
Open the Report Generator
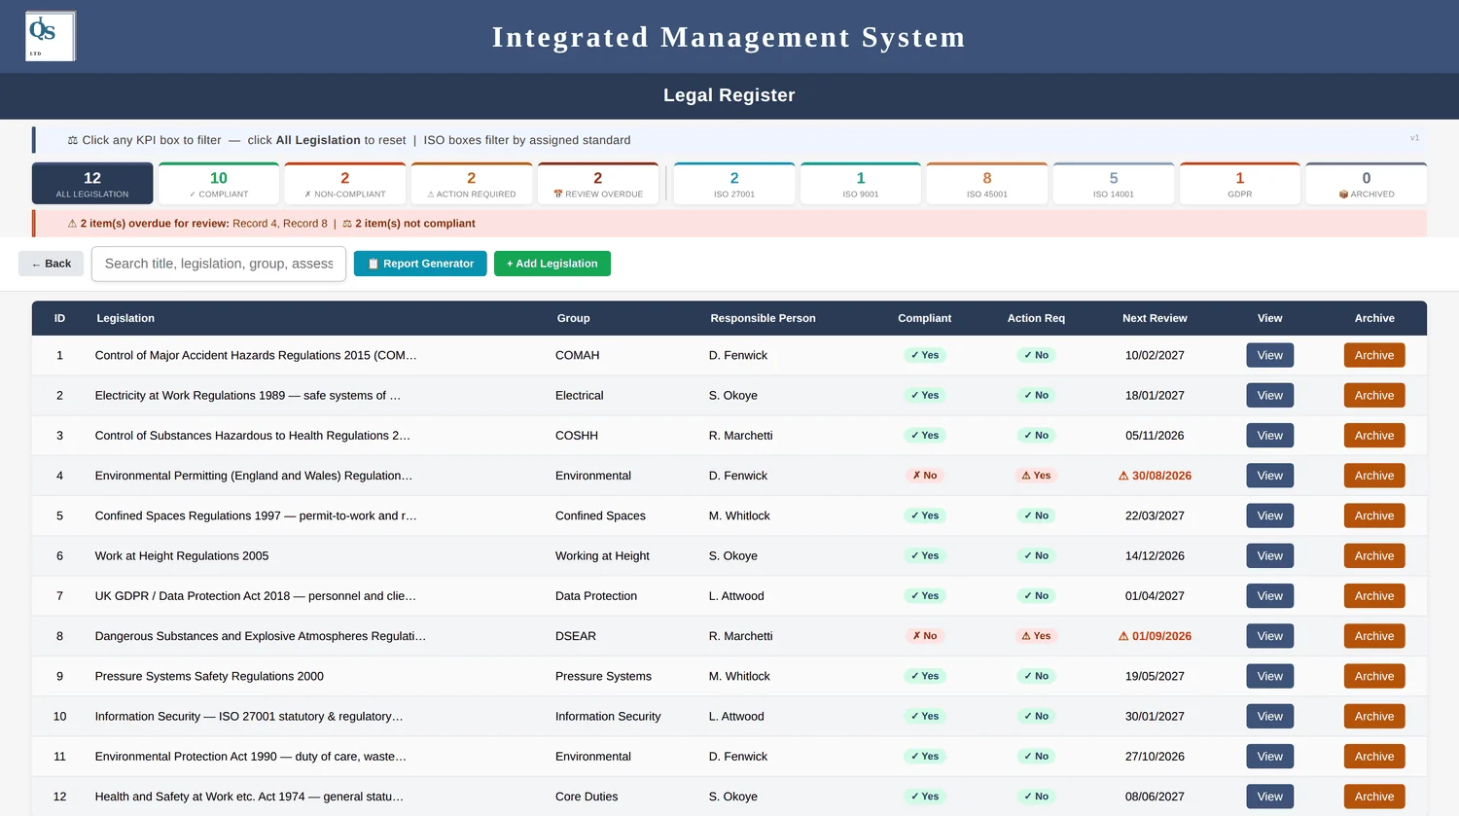click(x=420, y=264)
